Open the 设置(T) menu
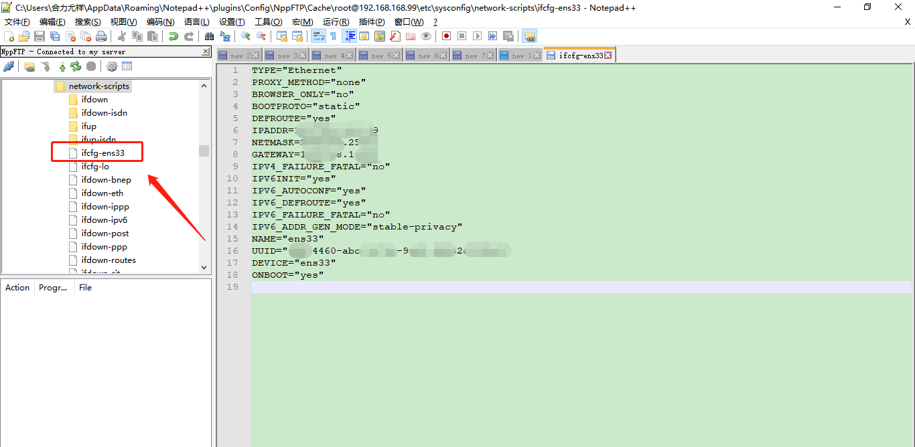Screen dimensions: 915x447 (232, 22)
